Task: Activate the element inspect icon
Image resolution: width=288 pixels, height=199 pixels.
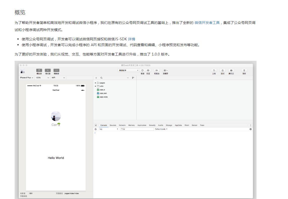Action: [x=96, y=125]
